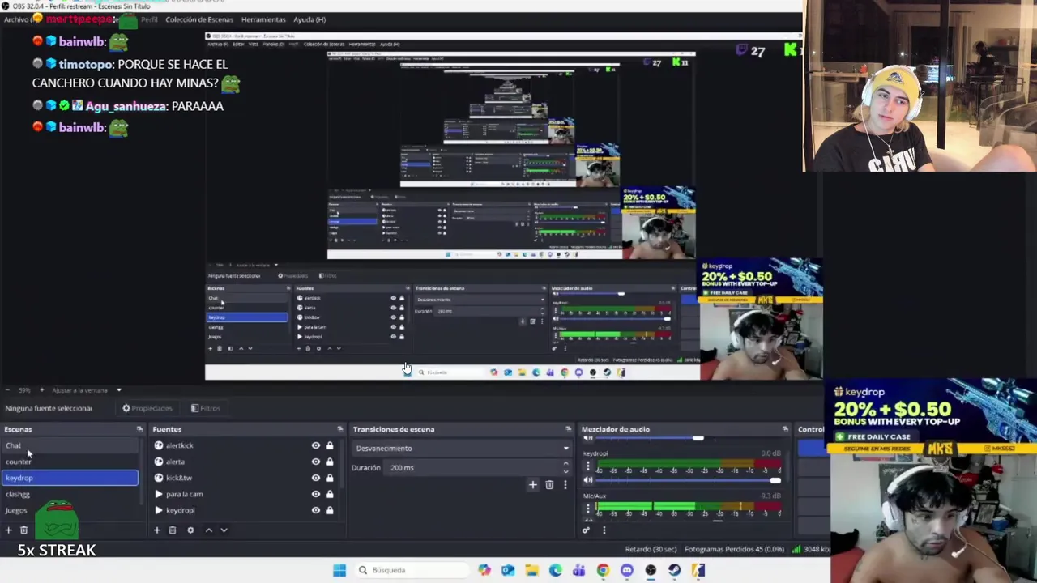Open File Explorer from the taskbar

pos(531,570)
